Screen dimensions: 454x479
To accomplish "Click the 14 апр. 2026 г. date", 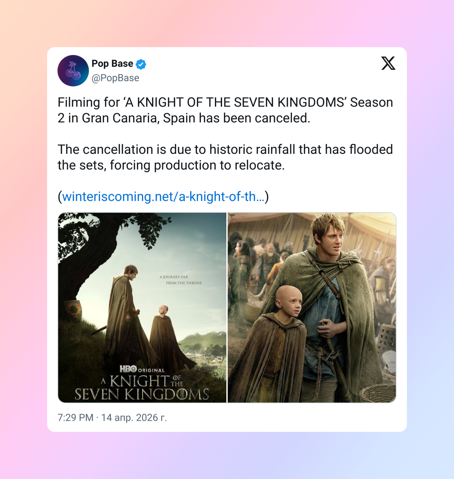I will pos(134,417).
